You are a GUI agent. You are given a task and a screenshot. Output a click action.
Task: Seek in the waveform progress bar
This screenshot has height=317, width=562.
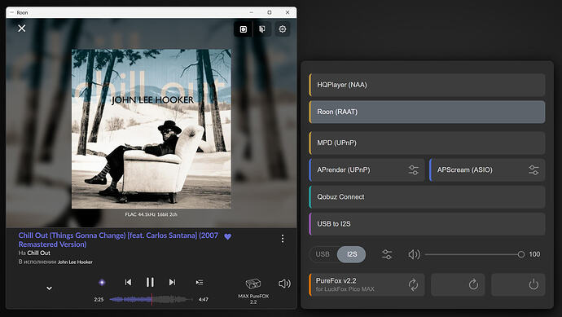pos(151,299)
